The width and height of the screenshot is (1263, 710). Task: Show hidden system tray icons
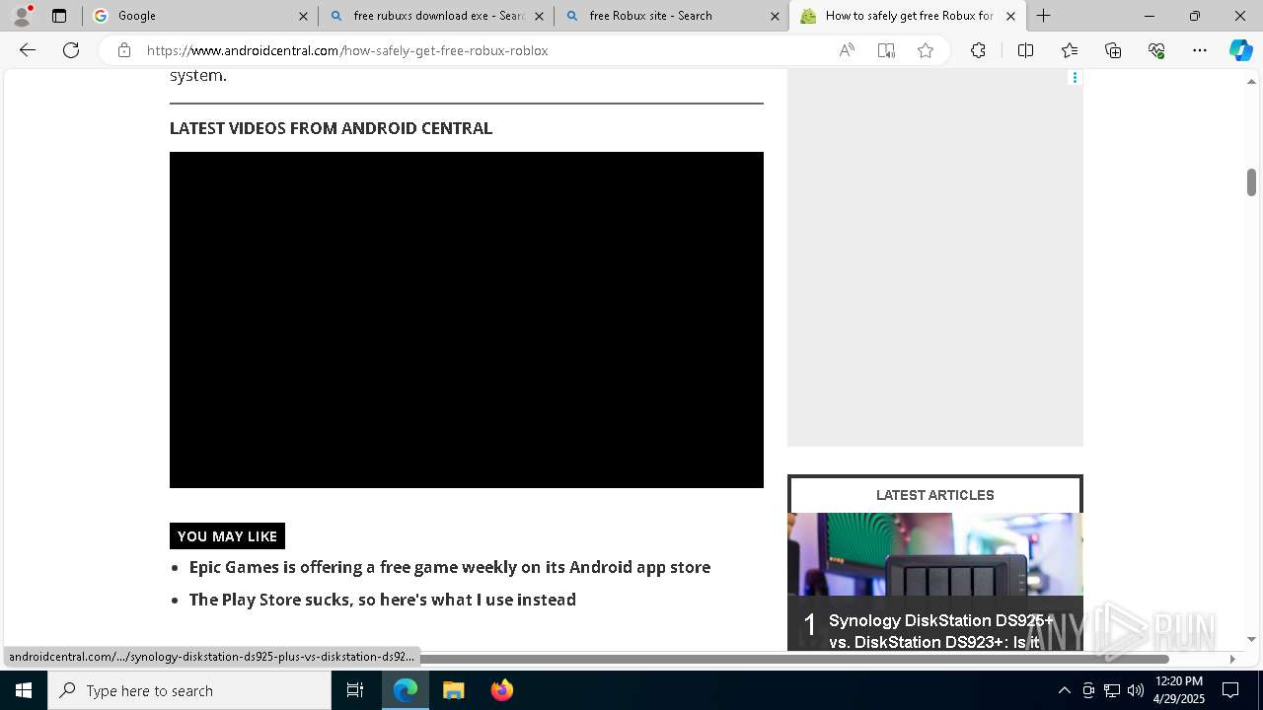pyautogui.click(x=1065, y=690)
